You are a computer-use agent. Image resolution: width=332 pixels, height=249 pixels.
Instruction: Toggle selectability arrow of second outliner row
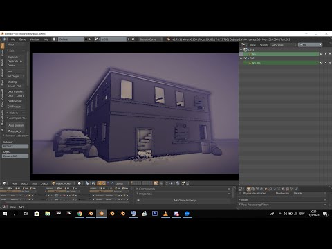(x=326, y=63)
